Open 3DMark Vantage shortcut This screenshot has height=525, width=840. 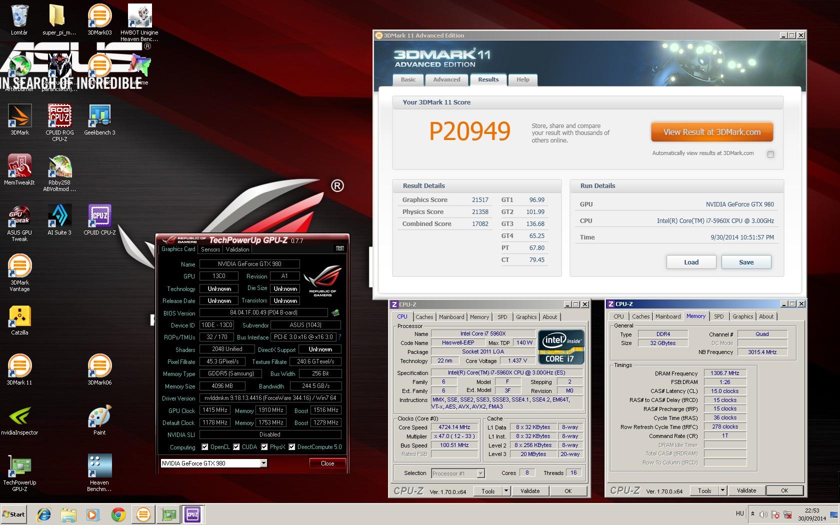(19, 273)
